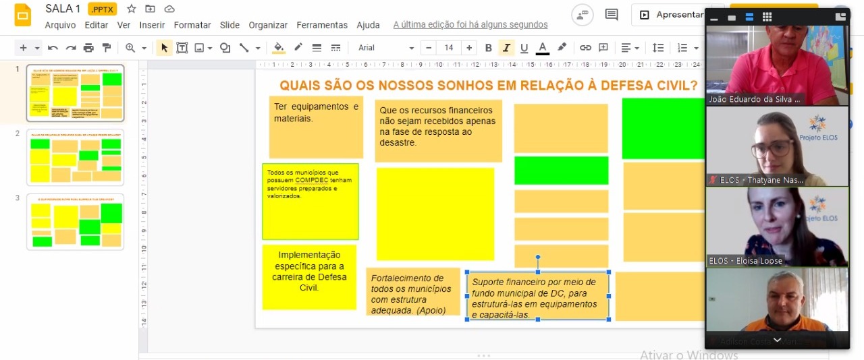
Task: Select slide 3 thumbnail
Action: pos(76,222)
